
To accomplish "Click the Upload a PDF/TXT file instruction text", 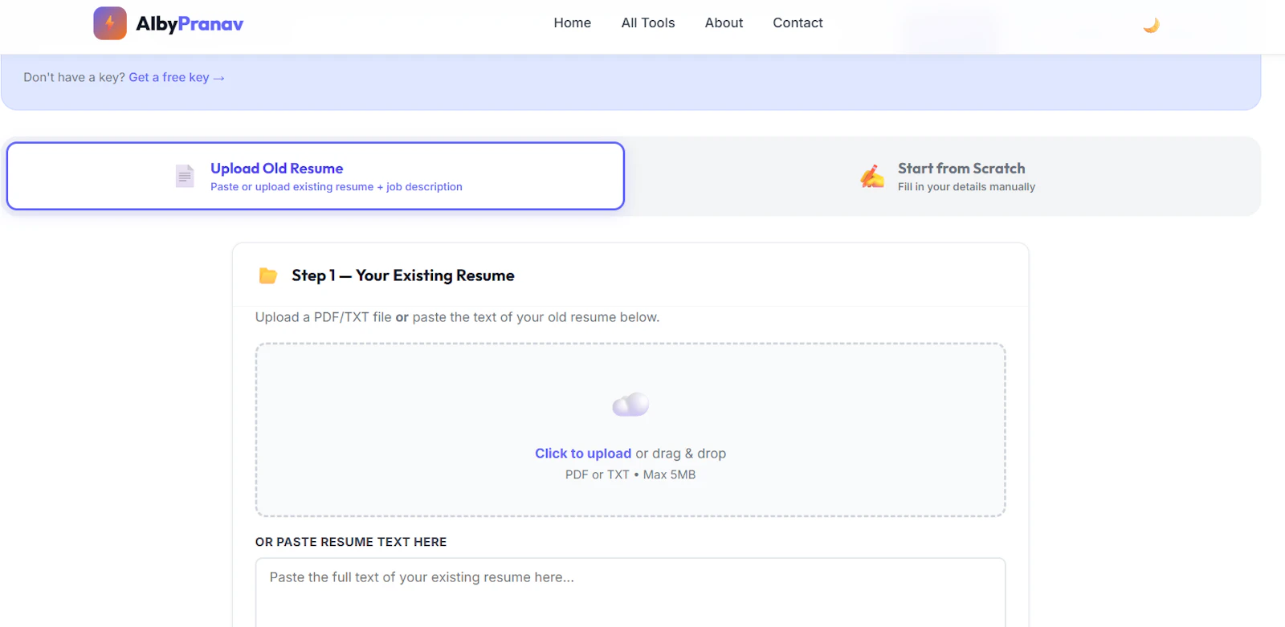I will 457,317.
